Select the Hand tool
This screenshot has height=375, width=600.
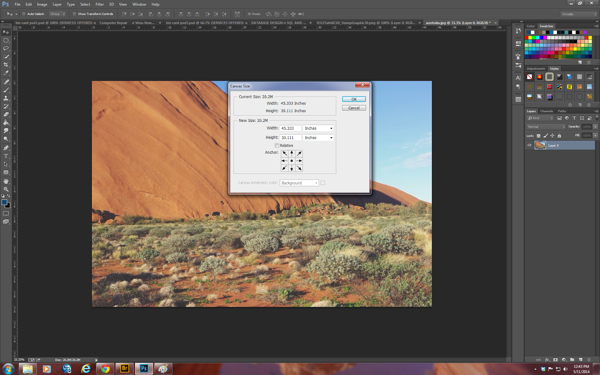click(6, 181)
